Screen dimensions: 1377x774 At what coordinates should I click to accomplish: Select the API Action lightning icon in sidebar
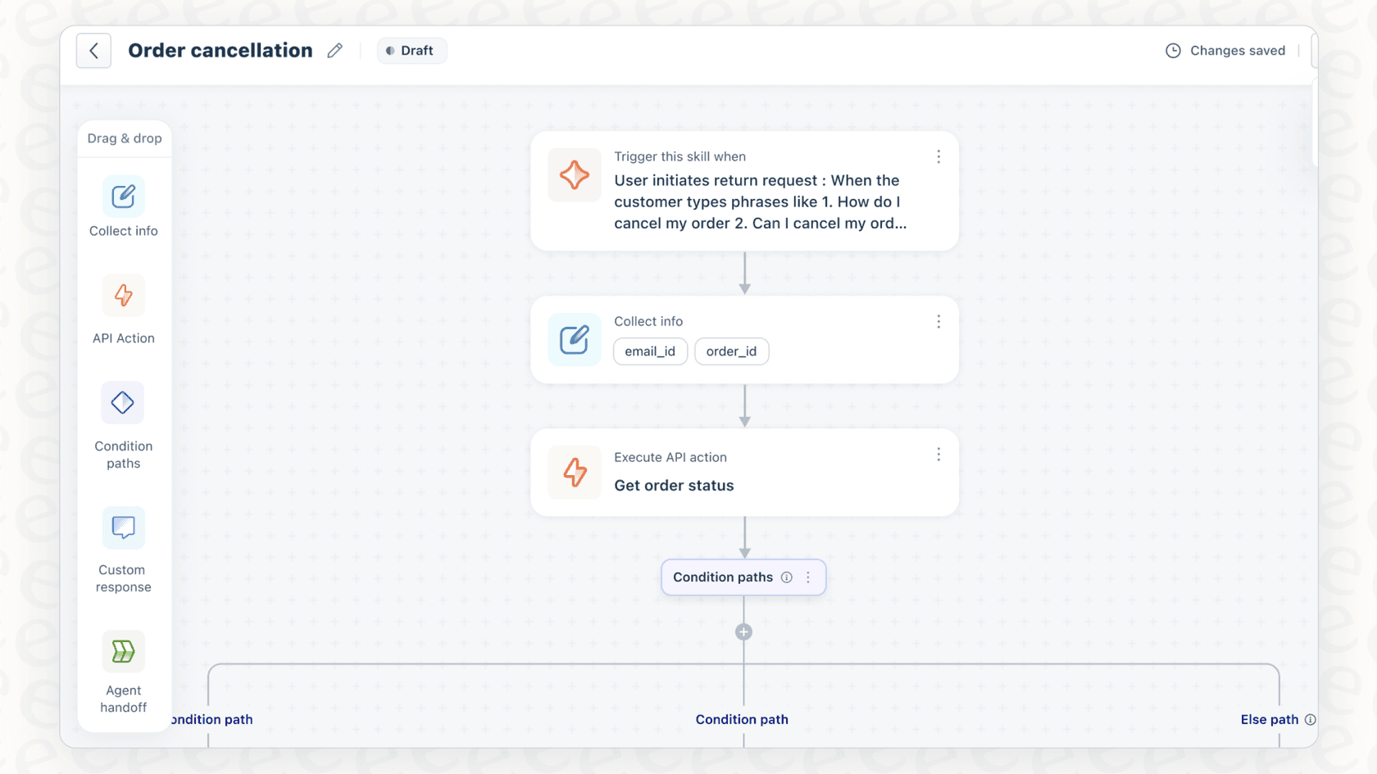tap(123, 296)
